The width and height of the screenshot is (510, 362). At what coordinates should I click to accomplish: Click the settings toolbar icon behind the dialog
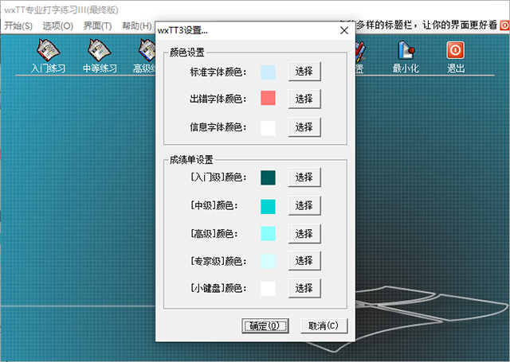[x=359, y=56]
